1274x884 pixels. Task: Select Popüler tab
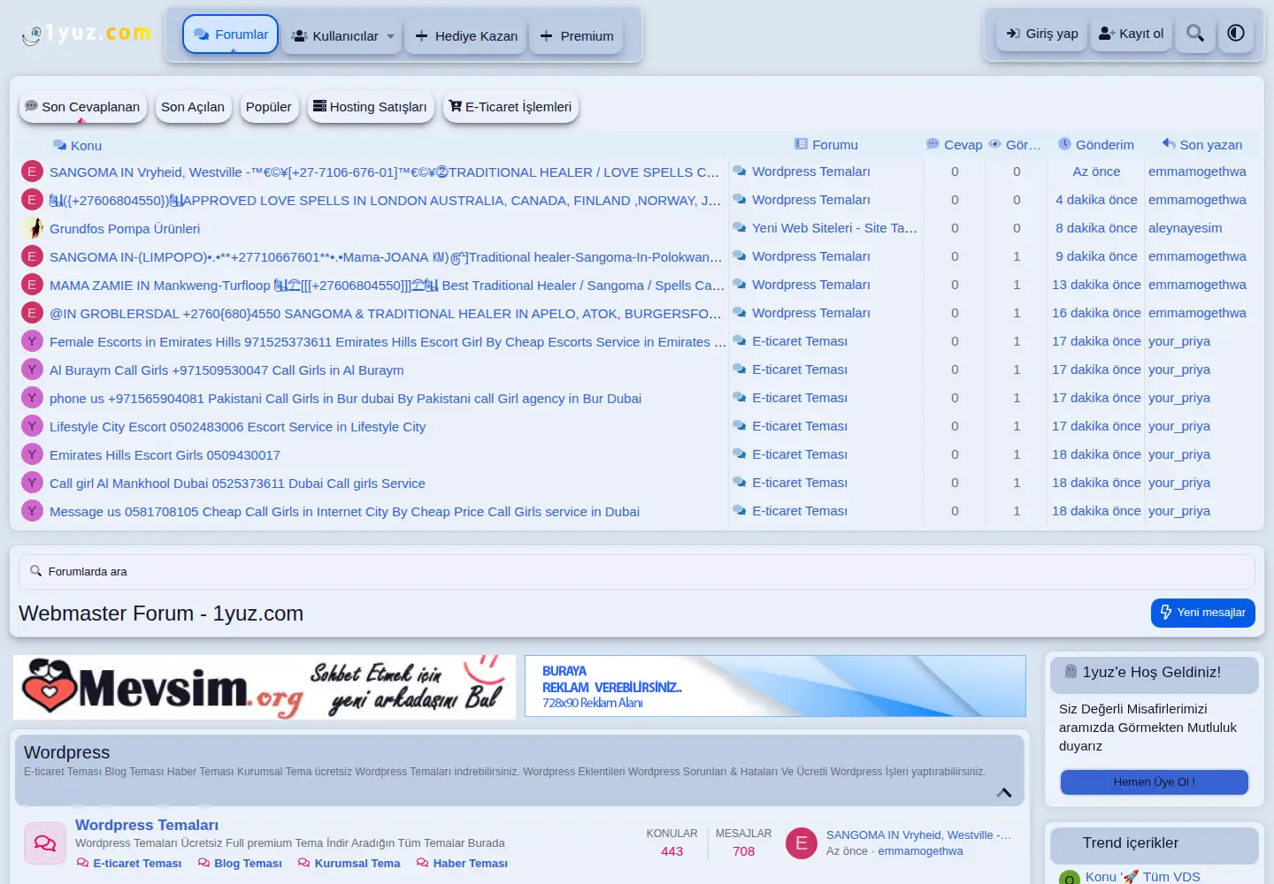coord(269,107)
